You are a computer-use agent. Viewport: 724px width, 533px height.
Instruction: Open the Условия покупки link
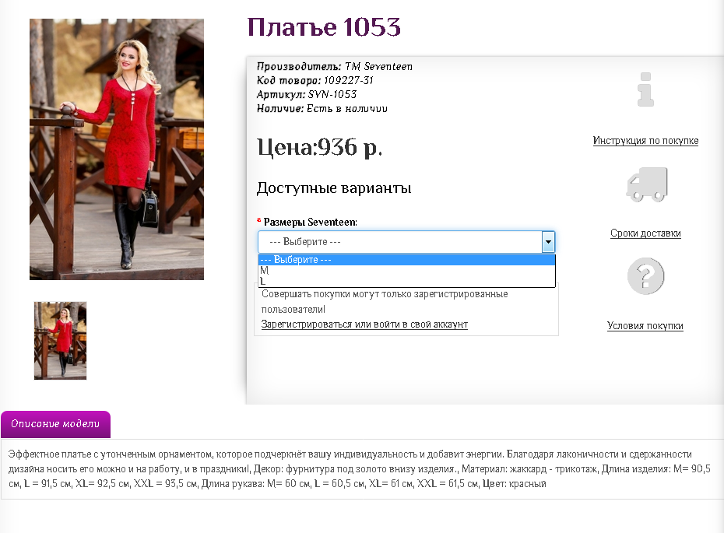pos(645,326)
